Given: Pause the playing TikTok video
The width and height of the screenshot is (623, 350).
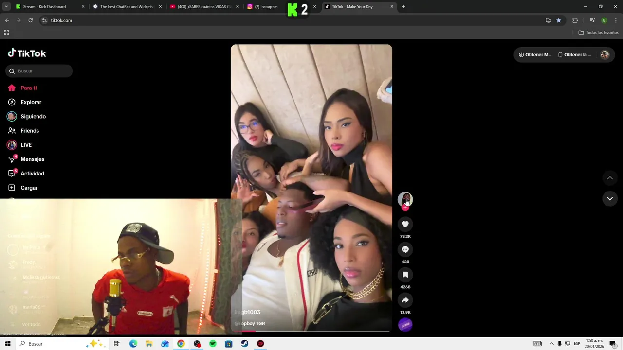Looking at the screenshot, I should (x=311, y=188).
